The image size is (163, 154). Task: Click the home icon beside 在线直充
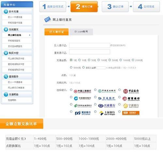point(6,29)
